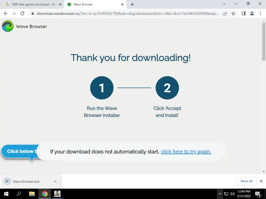Reload the current page
The image size is (266, 199).
22,13
